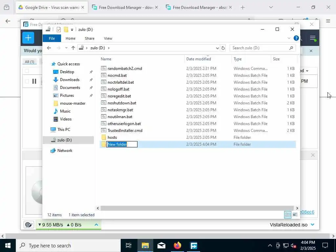
Task: Select TrustedInstaller.cmd file name
Action: tap(125, 131)
